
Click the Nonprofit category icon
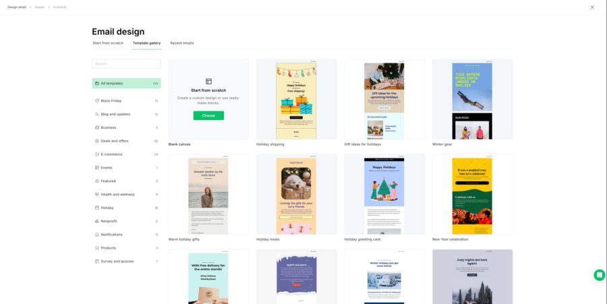tap(96, 221)
